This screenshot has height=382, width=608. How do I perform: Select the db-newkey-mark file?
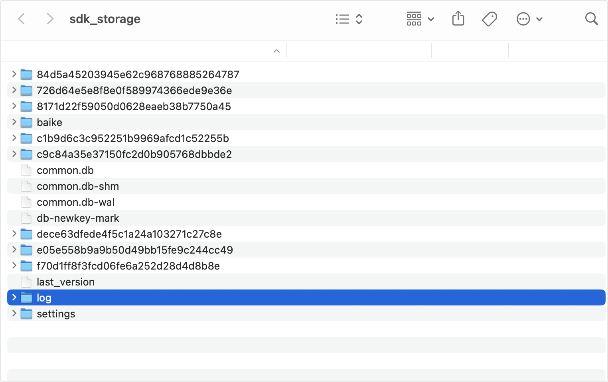78,218
